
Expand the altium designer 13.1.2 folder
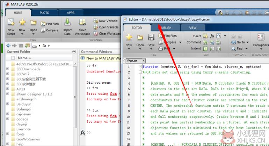pyautogui.click(x=8, y=94)
